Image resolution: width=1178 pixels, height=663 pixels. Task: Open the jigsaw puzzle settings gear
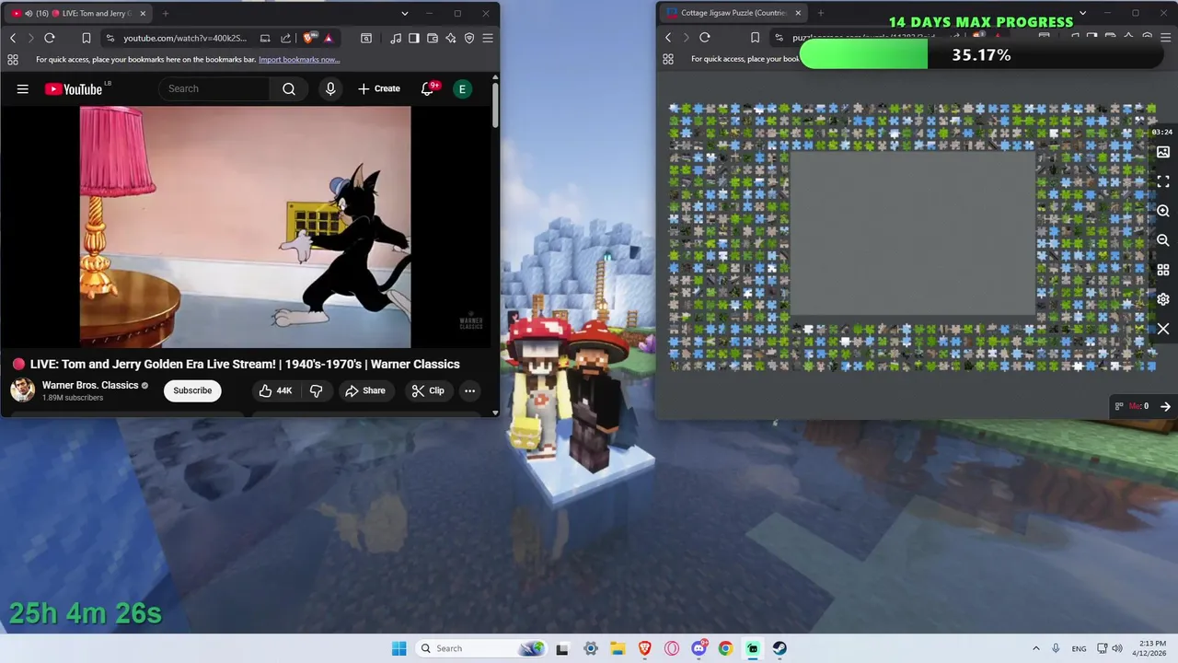[x=1163, y=299]
